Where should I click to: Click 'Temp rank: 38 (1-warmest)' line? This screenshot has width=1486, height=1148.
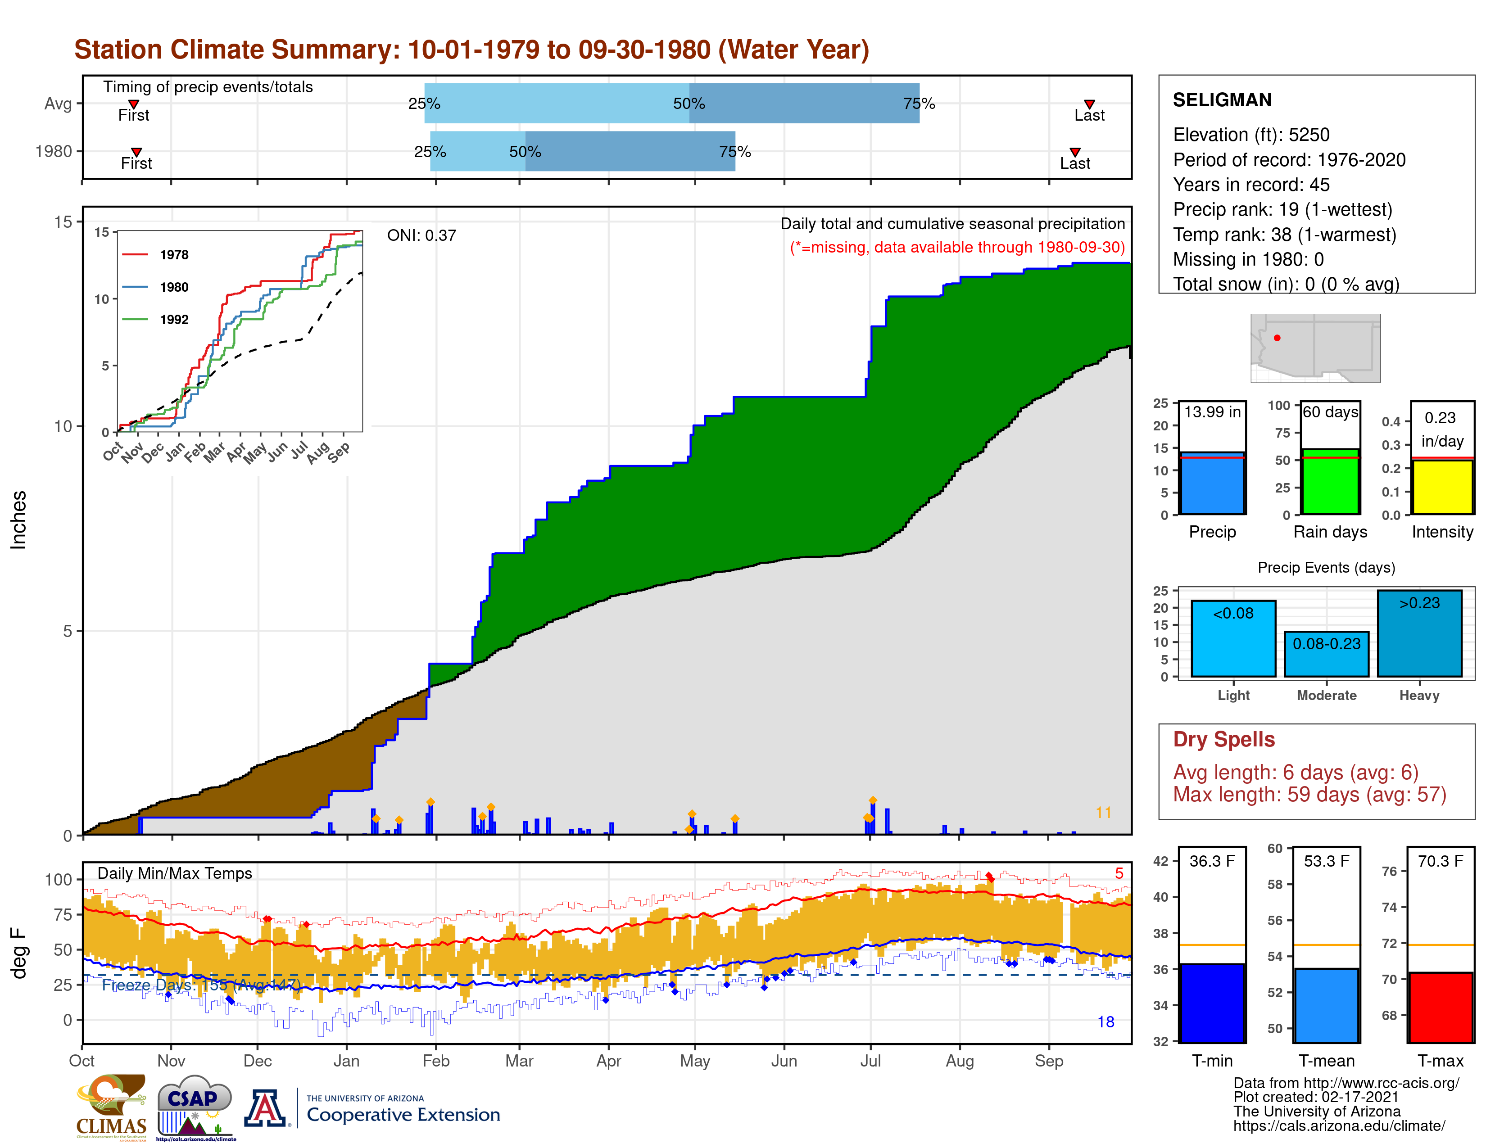(1284, 235)
